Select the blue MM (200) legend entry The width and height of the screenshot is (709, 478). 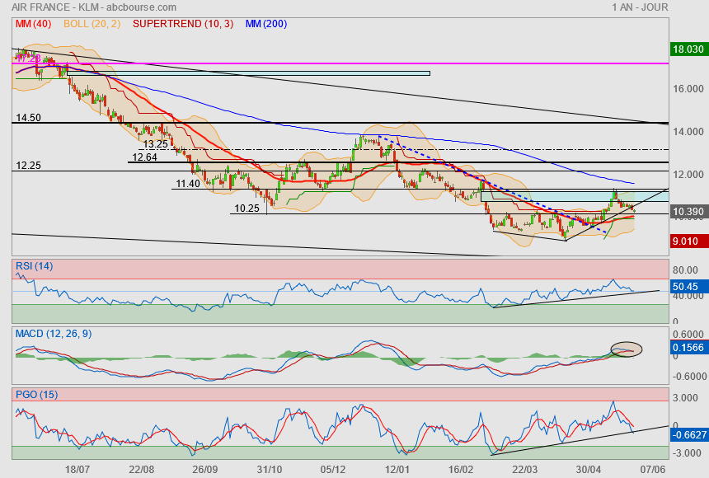pos(265,24)
